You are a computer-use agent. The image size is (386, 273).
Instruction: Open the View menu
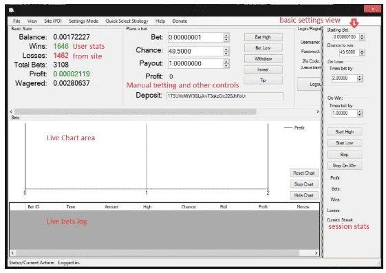point(32,21)
